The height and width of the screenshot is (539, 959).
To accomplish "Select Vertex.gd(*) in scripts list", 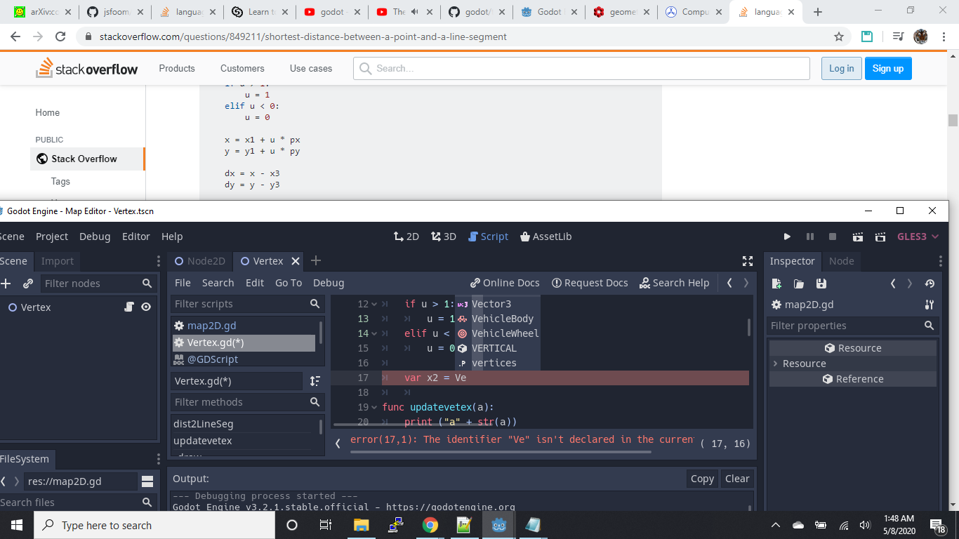I will click(x=244, y=342).
